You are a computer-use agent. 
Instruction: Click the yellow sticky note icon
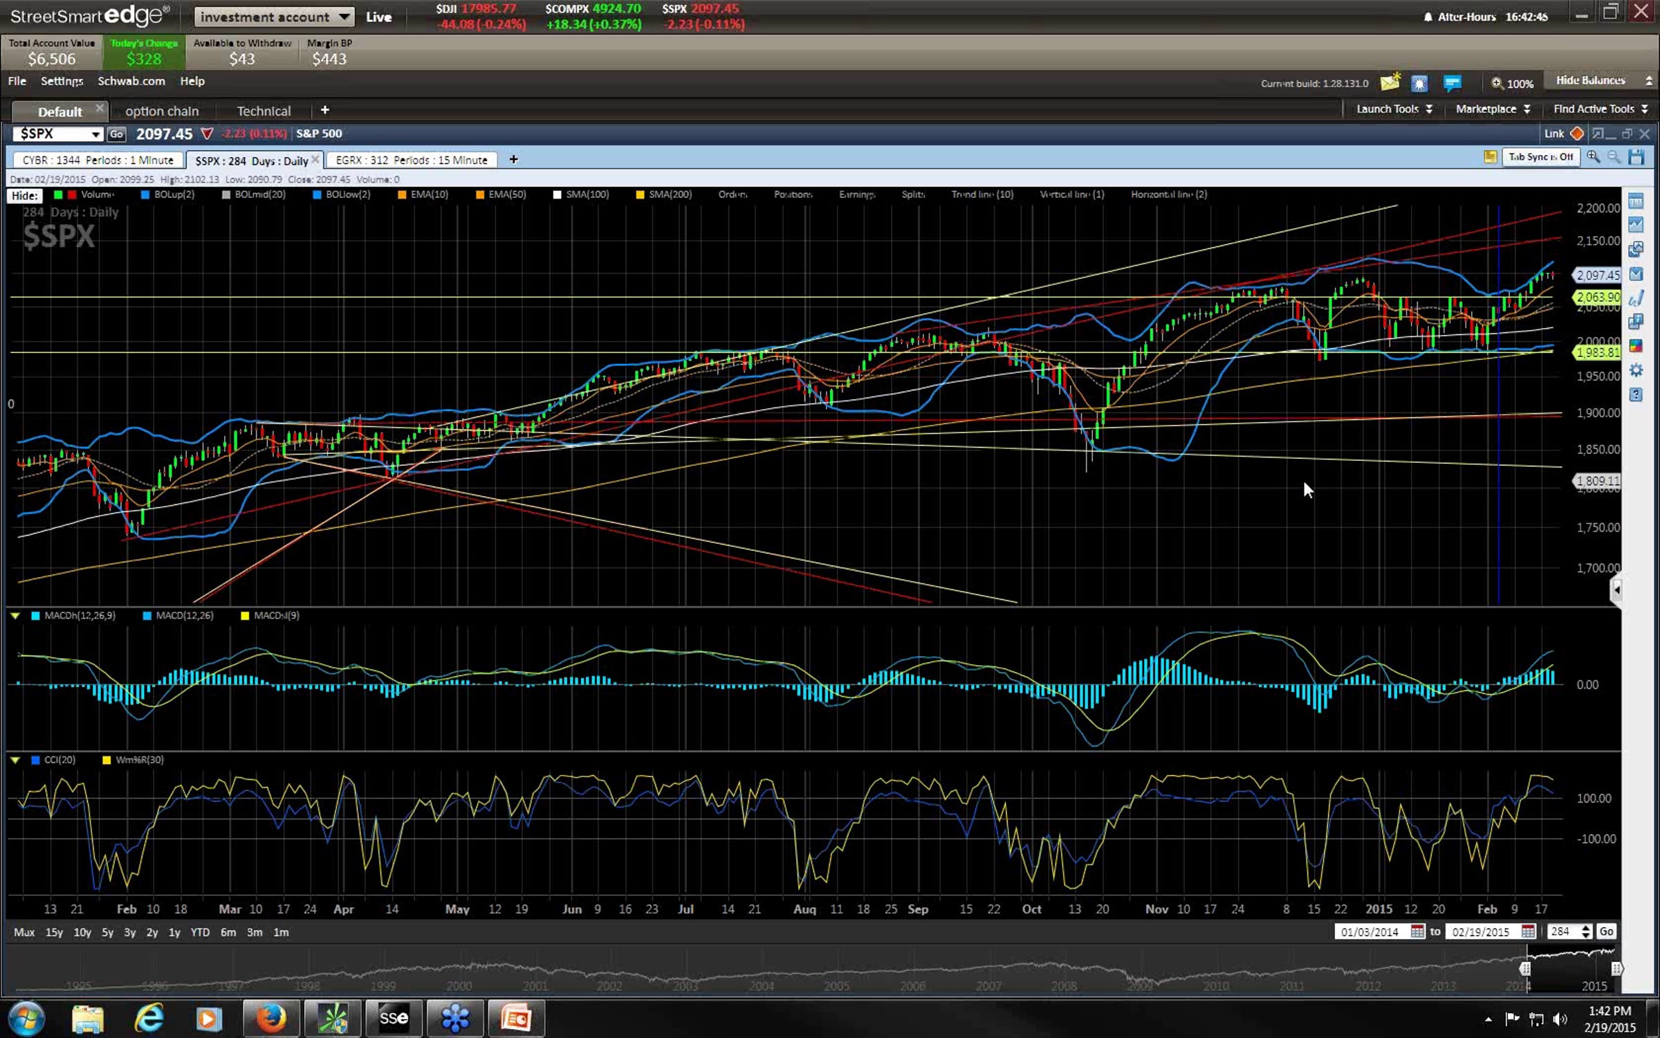click(x=1491, y=158)
